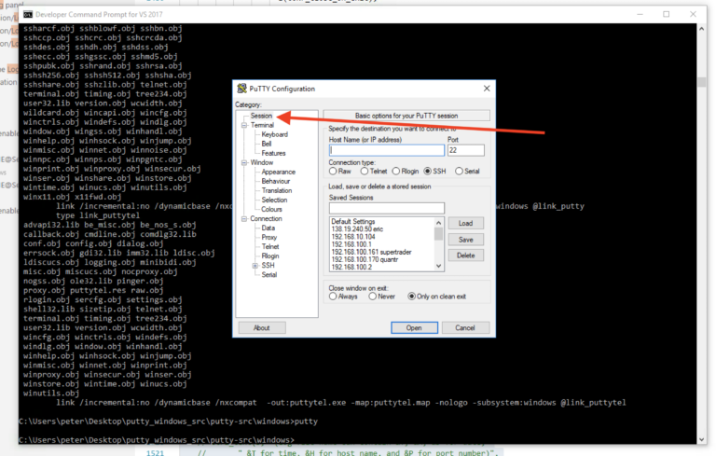
Task: Maximize the Developer Command Prompt window
Action: [667, 14]
